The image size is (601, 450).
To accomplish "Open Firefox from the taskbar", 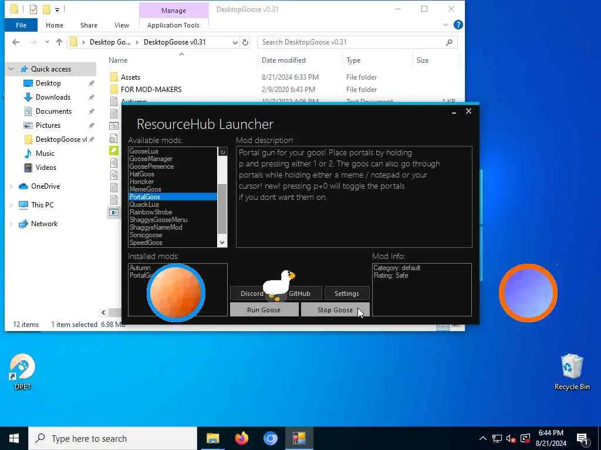I will (241, 438).
